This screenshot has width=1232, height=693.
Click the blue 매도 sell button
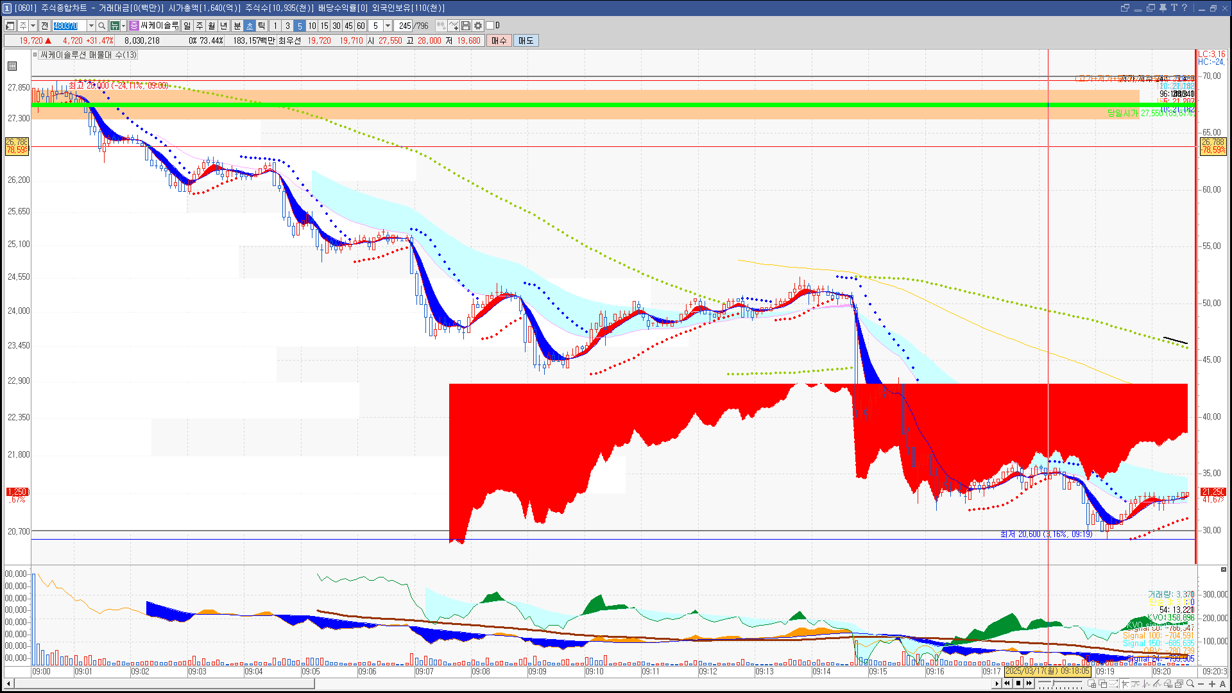click(x=526, y=40)
